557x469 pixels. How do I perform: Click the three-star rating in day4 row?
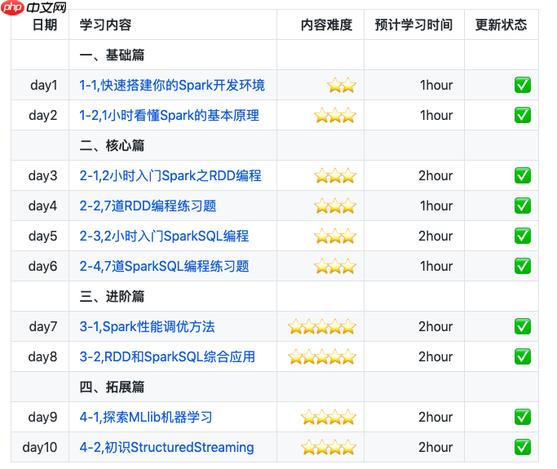pyautogui.click(x=335, y=206)
